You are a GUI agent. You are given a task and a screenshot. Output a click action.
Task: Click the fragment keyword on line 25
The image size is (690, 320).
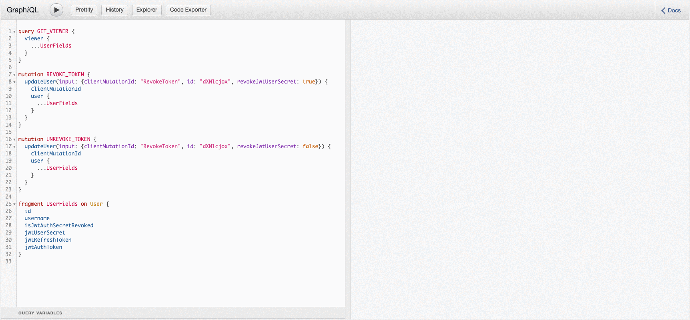[x=31, y=204]
